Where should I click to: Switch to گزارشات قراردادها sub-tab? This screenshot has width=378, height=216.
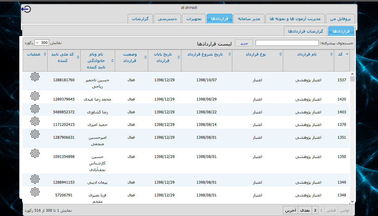tap(305, 31)
